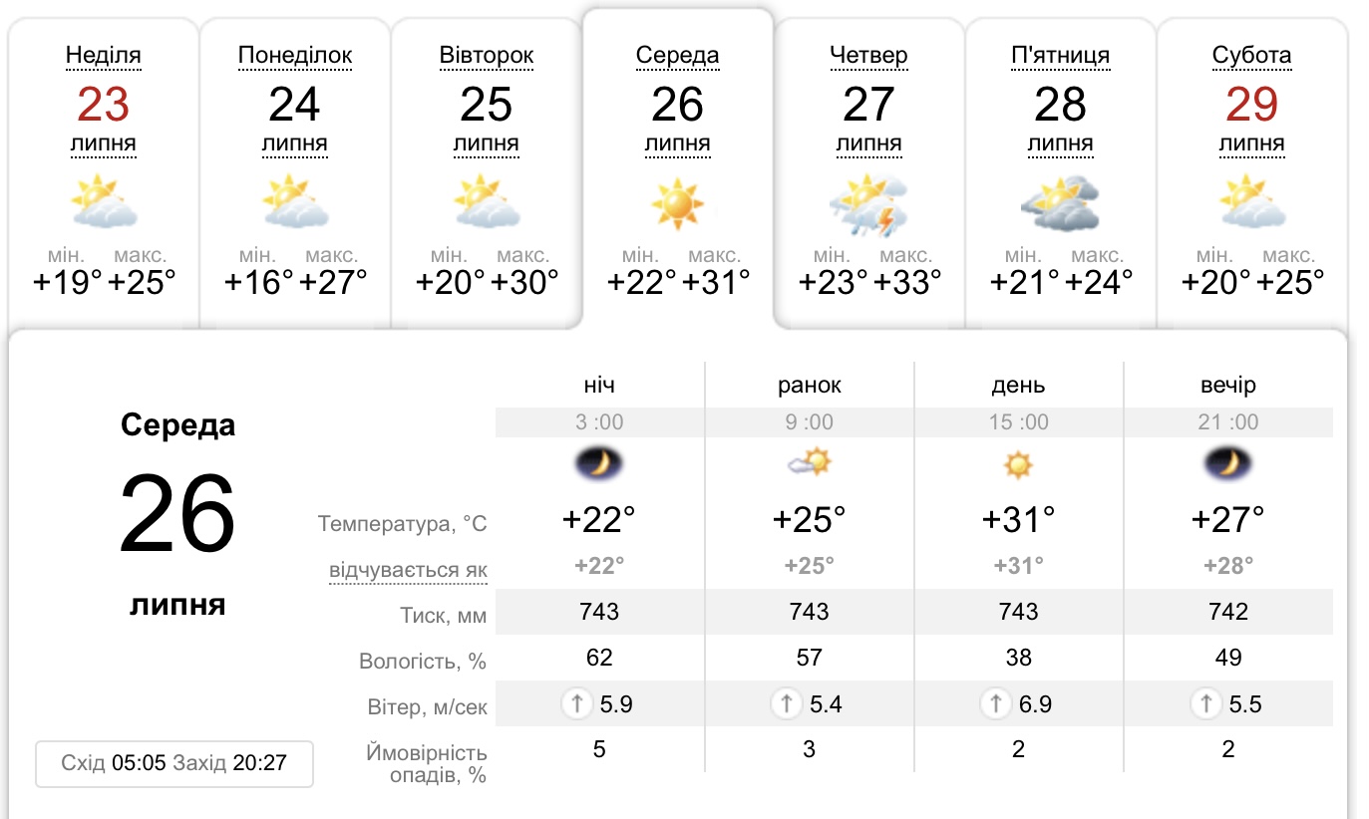Click the partly cloudy icon for Sunday 23
1369x819 pixels.
point(104,202)
